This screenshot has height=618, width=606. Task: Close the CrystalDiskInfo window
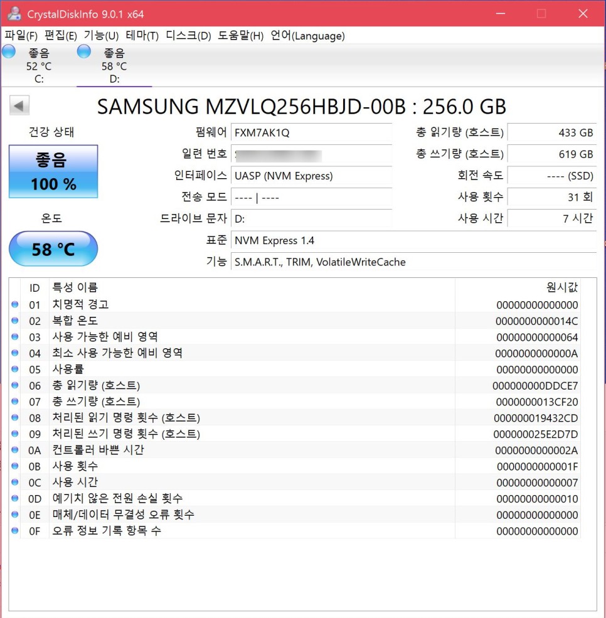point(583,13)
